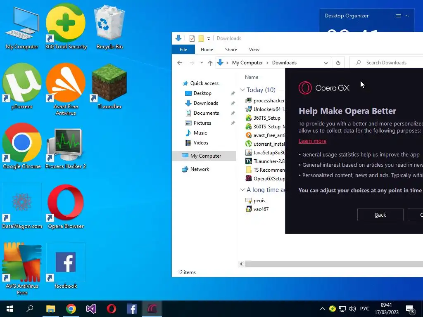The height and width of the screenshot is (317, 423).
Task: Select AVG AntiVirus Free desktop icon
Action: (22, 268)
